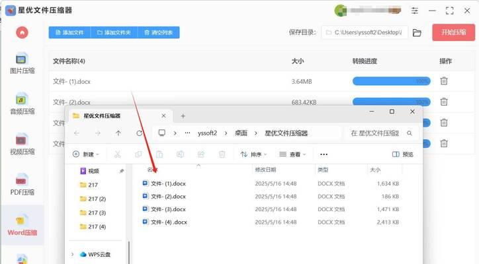The image size is (479, 264).
Task: Expand the breadcrumb ellipsis in address bar
Action: (188, 133)
